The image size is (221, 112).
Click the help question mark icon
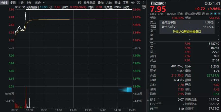[x=138, y=3]
